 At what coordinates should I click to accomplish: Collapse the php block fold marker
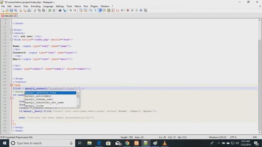pyautogui.click(x=11, y=85)
